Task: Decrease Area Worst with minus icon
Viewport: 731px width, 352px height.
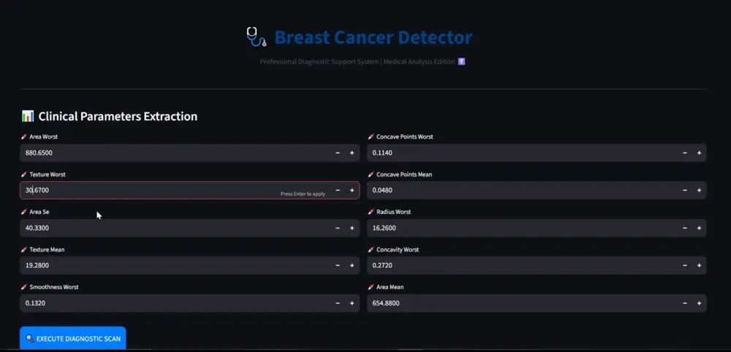Action: (x=338, y=153)
